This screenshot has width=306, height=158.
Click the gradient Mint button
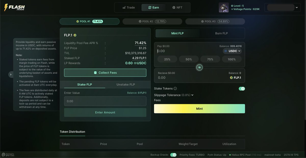(199, 109)
